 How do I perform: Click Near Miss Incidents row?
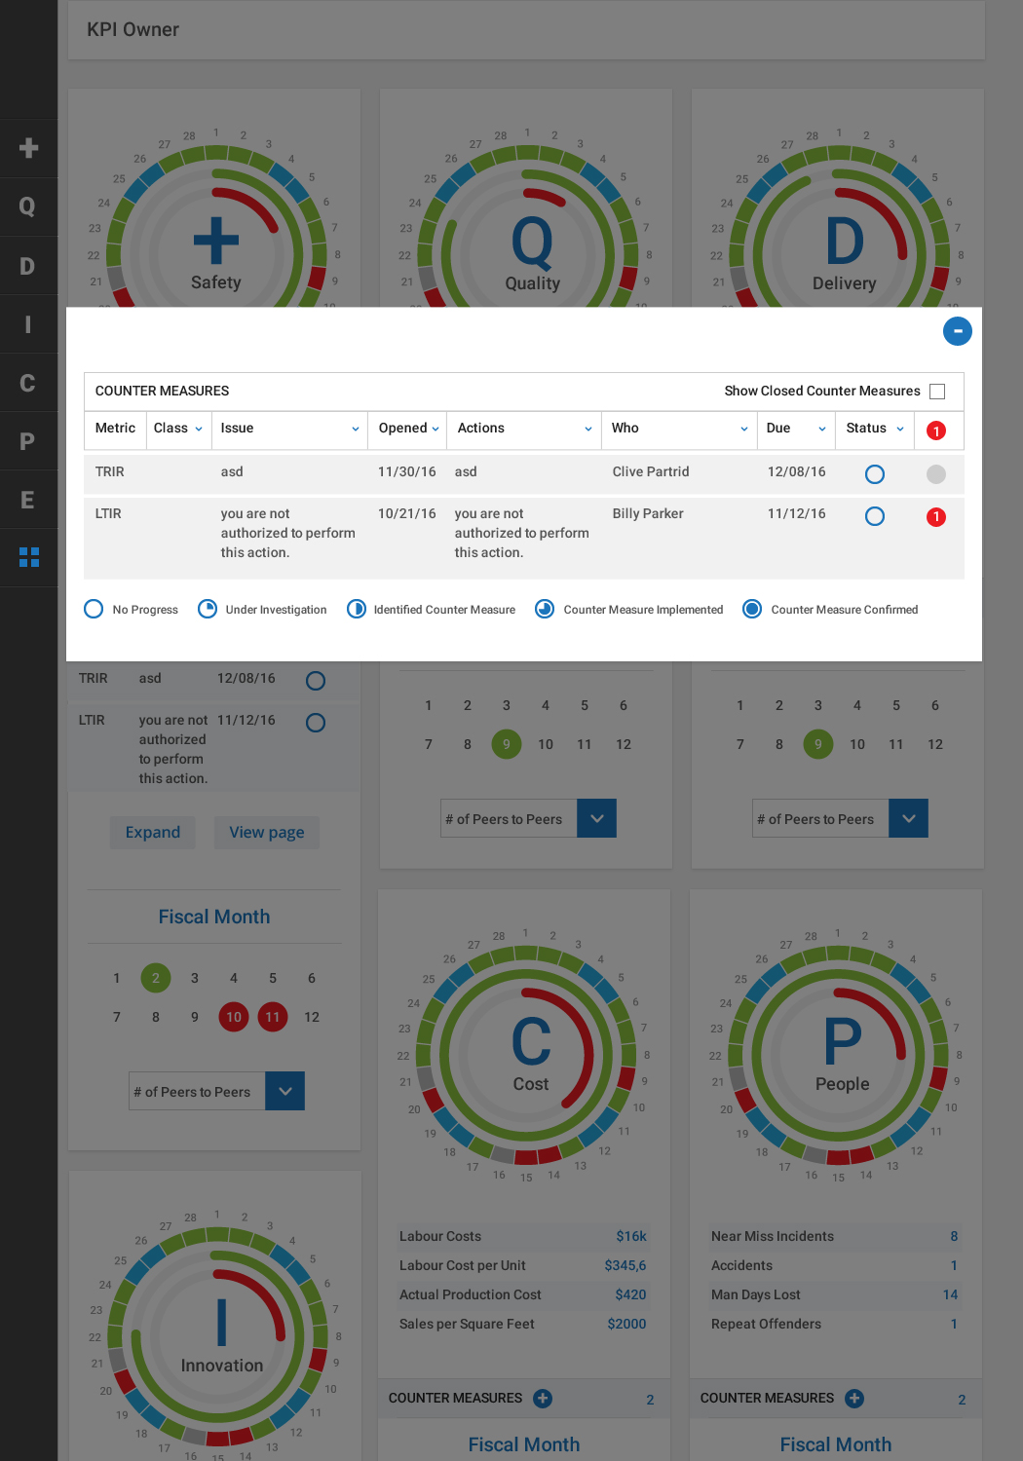pyautogui.click(x=836, y=1236)
